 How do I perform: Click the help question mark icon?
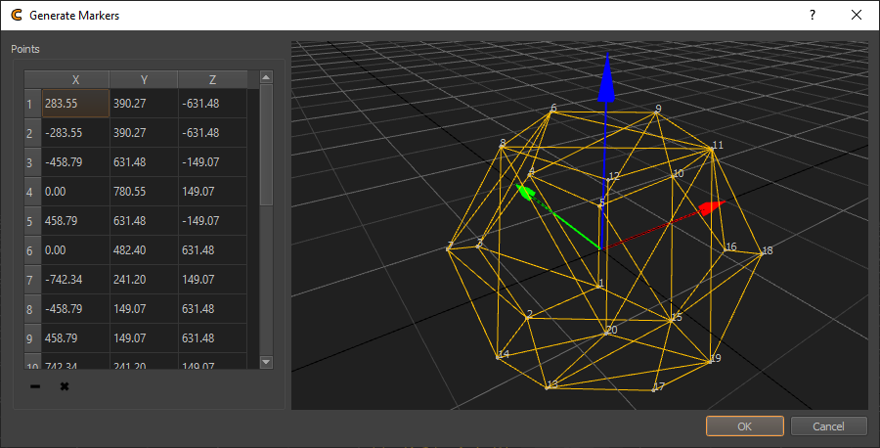tap(812, 15)
